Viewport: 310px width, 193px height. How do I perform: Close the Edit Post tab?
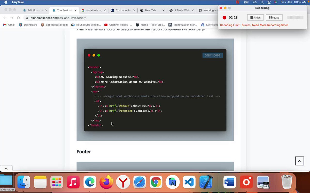46,10
